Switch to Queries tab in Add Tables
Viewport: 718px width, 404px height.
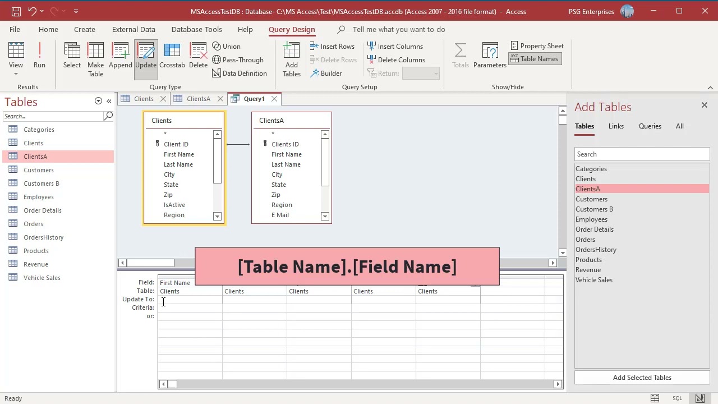650,126
